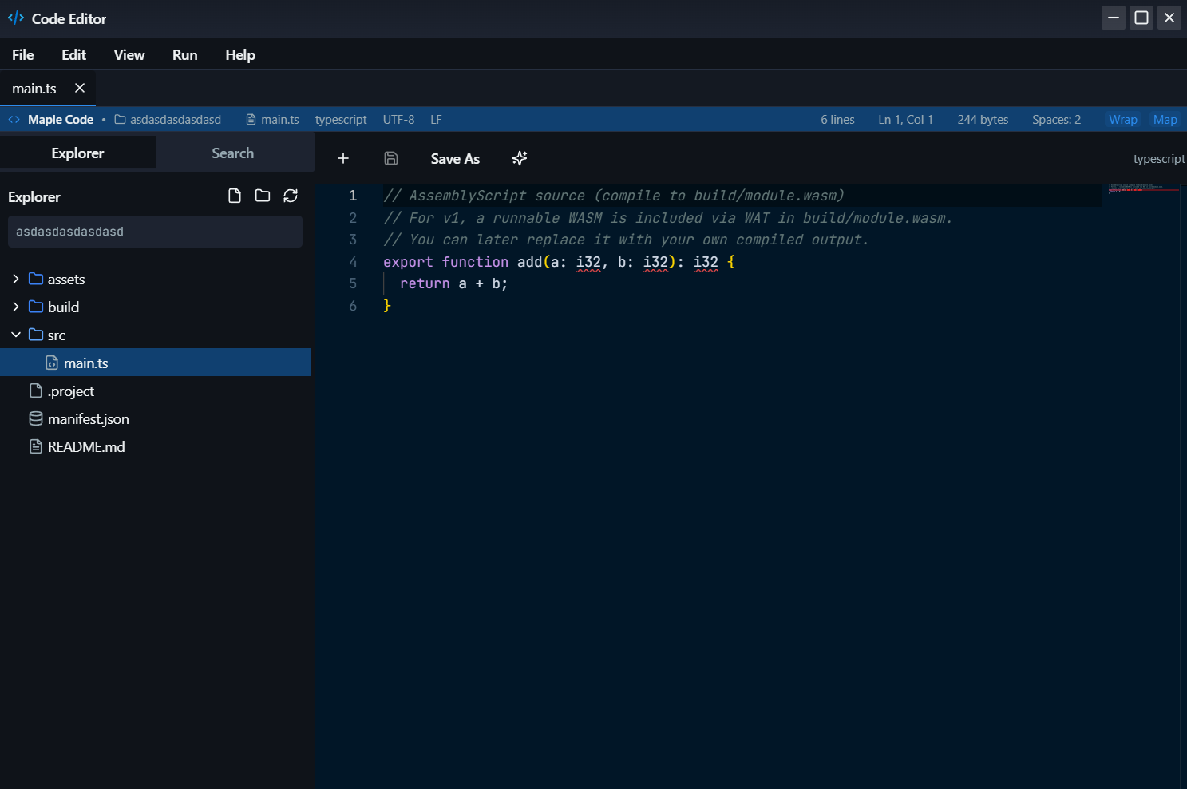Refresh the Explorer file tree
The width and height of the screenshot is (1187, 789).
click(x=291, y=196)
